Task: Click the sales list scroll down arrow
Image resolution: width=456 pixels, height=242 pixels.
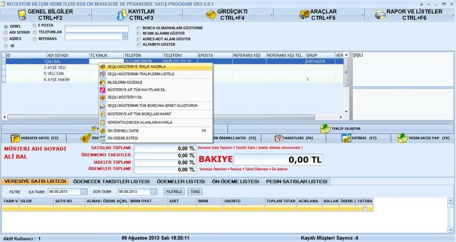Action: (x=450, y=231)
